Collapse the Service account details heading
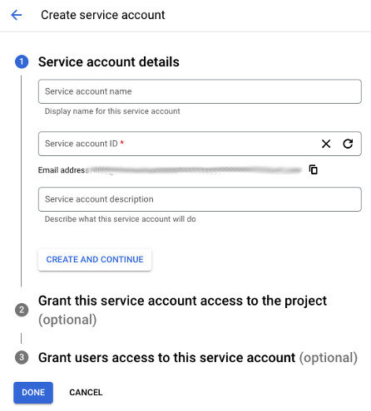 (x=109, y=61)
